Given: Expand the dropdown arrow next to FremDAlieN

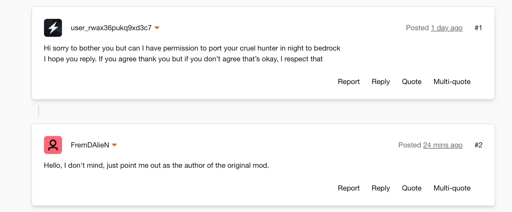Looking at the screenshot, I should click(x=114, y=145).
